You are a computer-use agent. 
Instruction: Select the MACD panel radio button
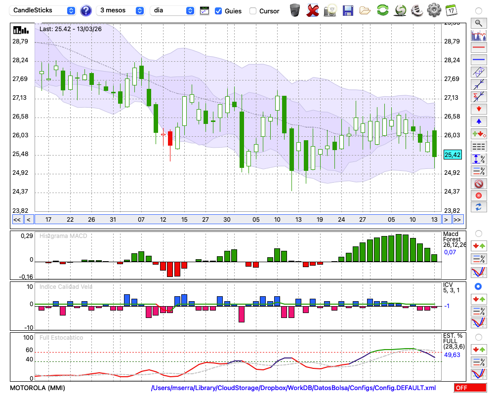(x=479, y=234)
